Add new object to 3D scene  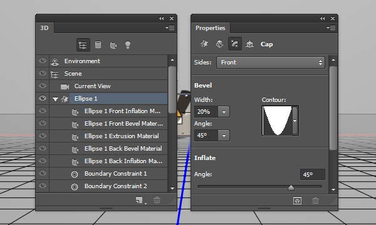tap(139, 200)
